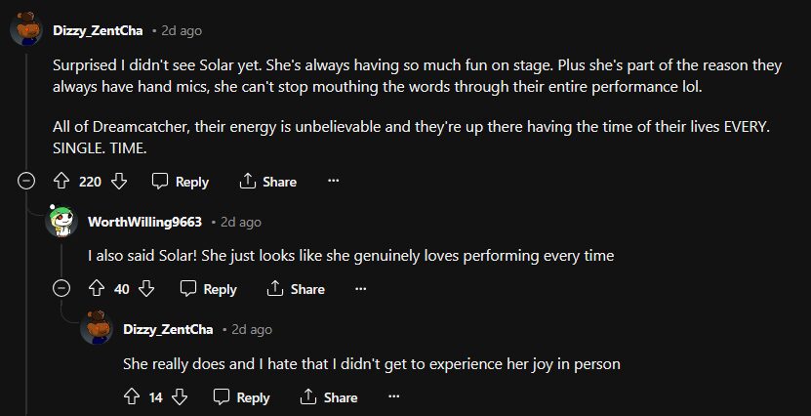
Task: Upvote the reply with 14 votes
Action: click(131, 397)
